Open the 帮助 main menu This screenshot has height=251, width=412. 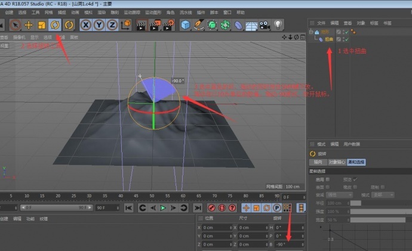241,13
